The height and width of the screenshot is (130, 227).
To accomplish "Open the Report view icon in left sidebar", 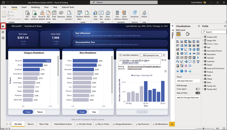I will (x=3, y=26).
